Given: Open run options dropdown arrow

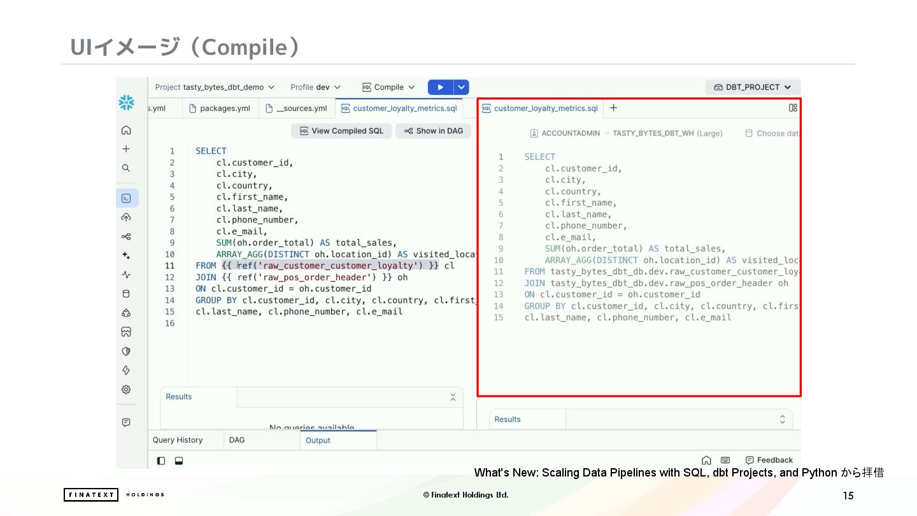Looking at the screenshot, I should click(x=462, y=87).
